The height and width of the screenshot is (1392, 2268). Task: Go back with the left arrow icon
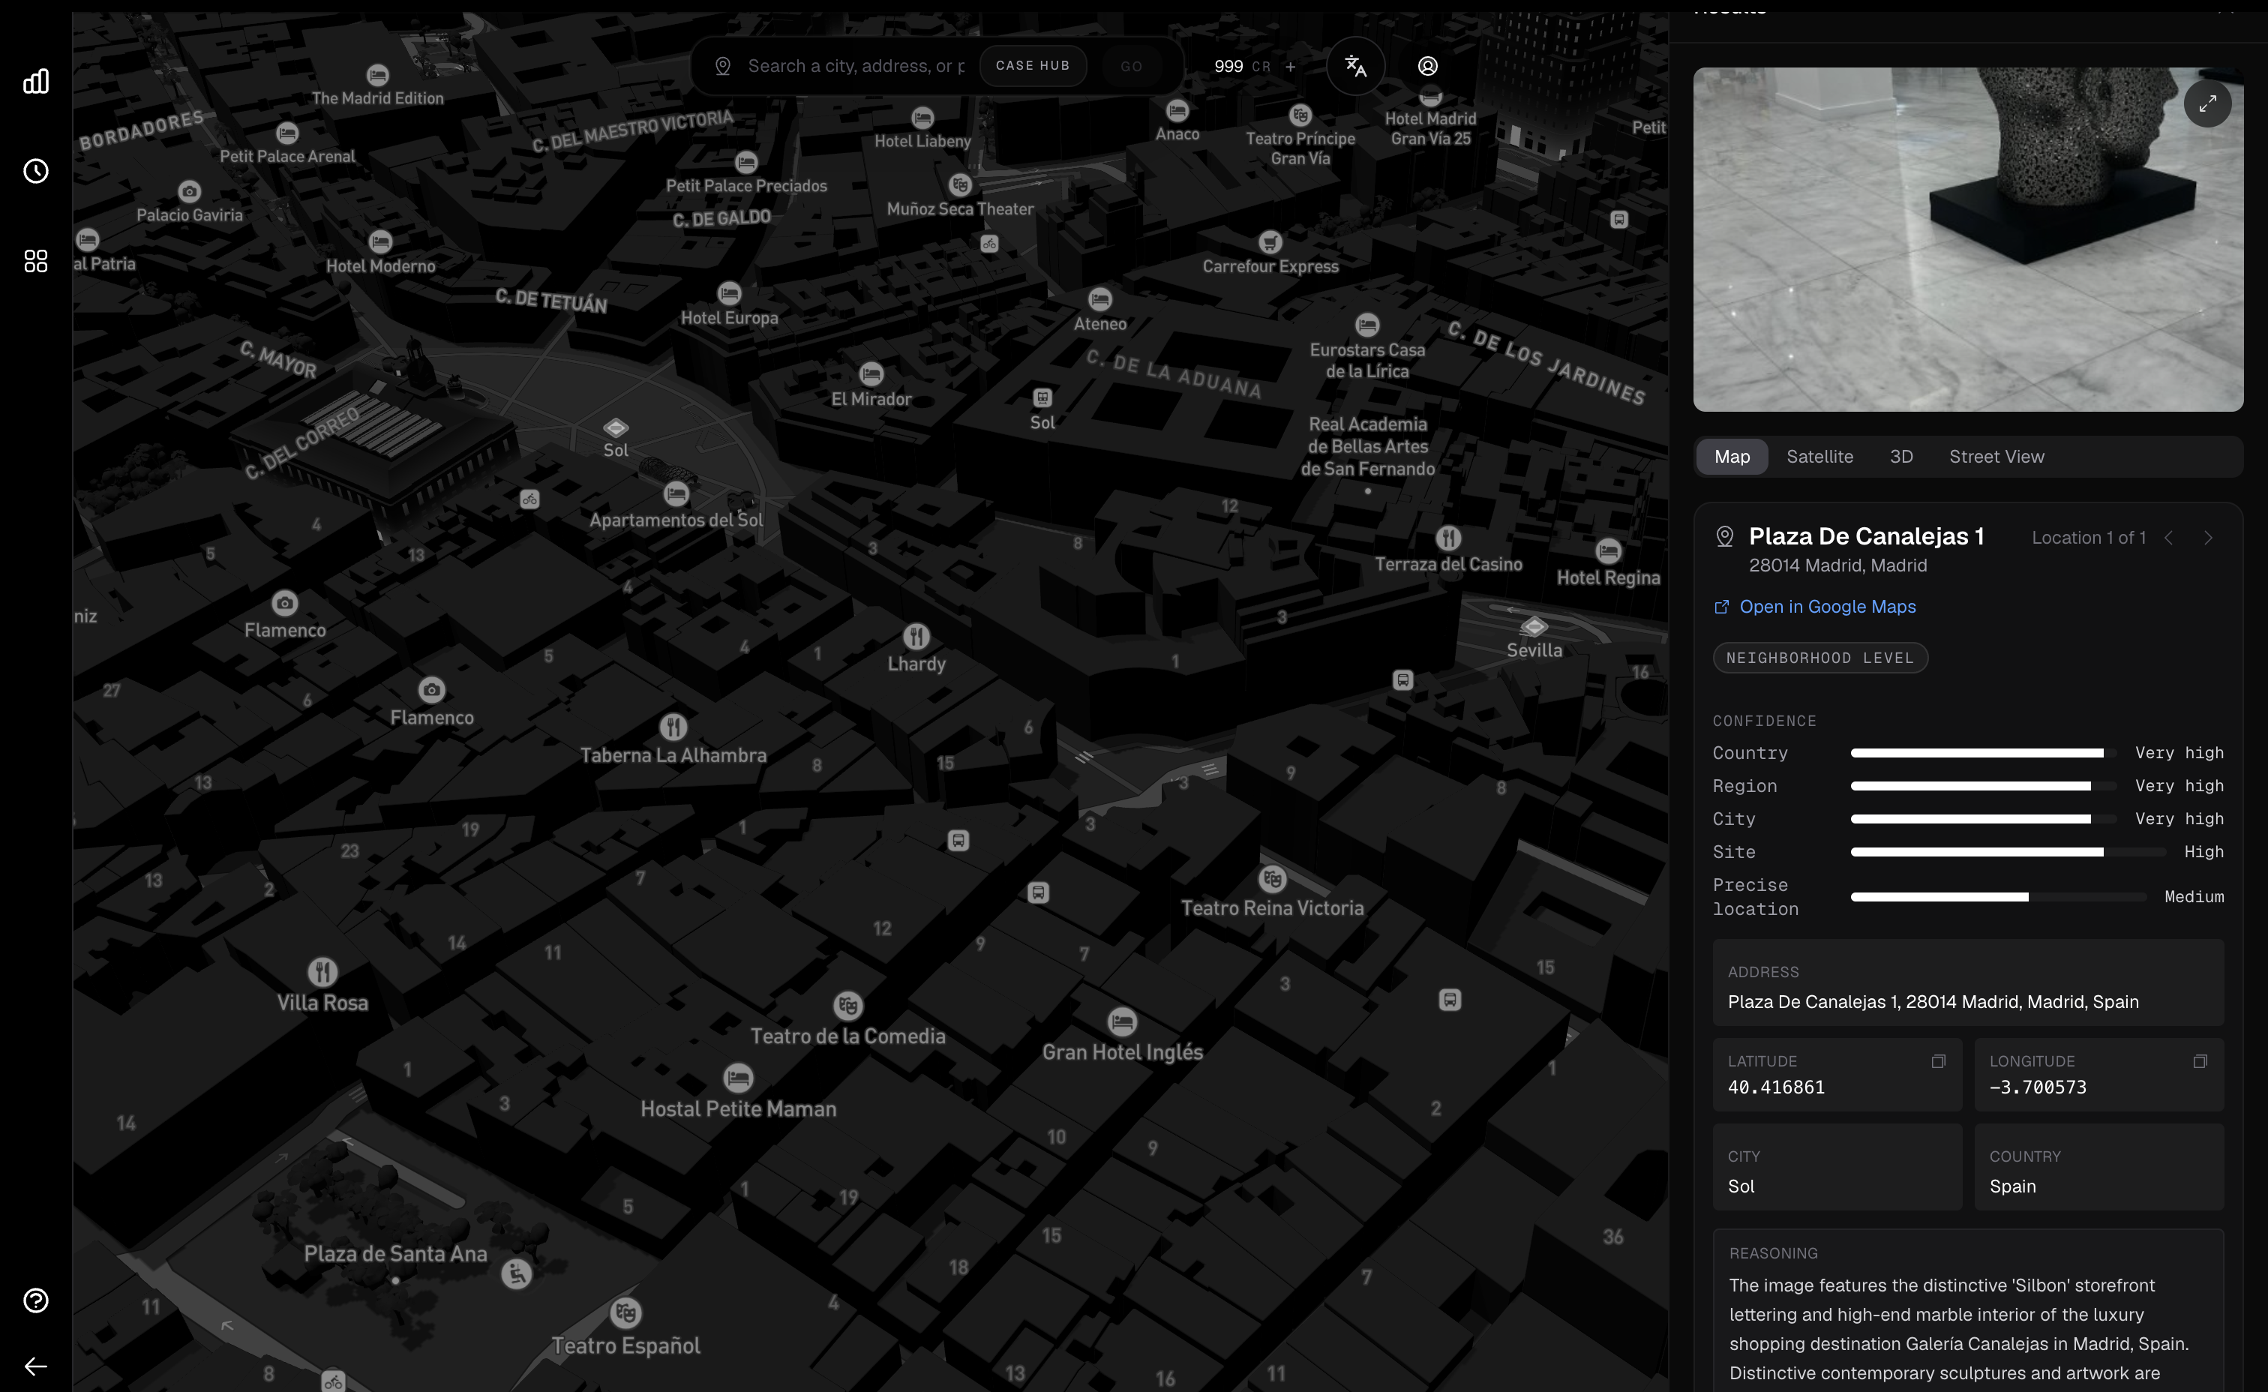(x=36, y=1366)
